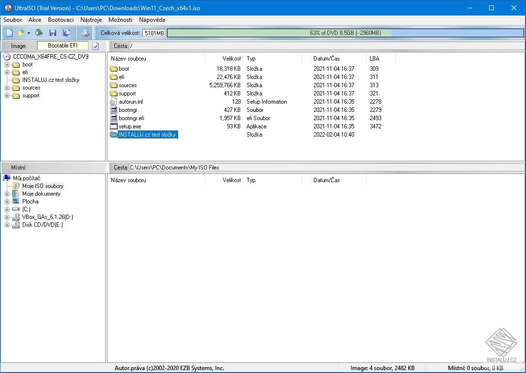
Task: Open the Bootovací menu
Action: (61, 20)
